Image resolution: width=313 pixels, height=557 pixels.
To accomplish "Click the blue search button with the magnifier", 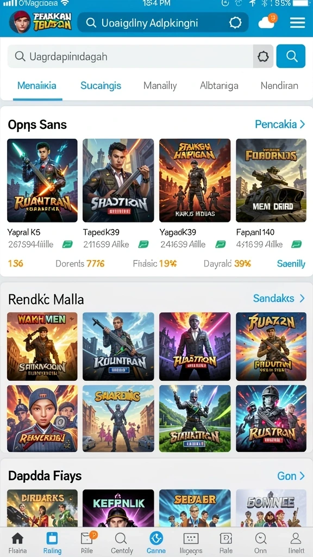I will click(291, 56).
